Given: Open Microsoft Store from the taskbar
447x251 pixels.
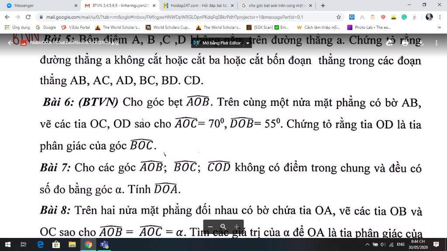Looking at the screenshot, I should point(56,244).
